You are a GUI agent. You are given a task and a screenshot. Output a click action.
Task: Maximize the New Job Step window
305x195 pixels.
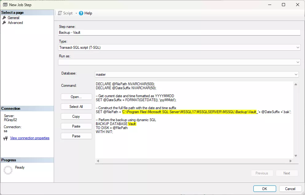pos(283,5)
